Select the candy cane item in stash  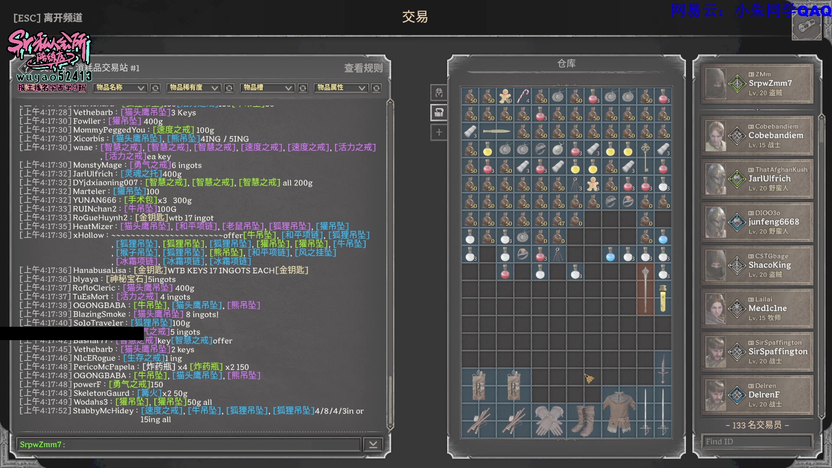click(523, 96)
